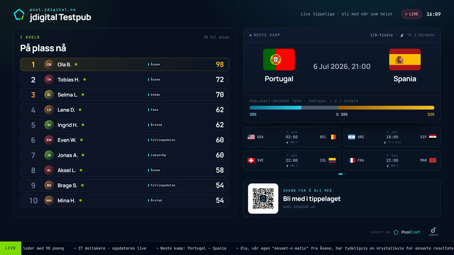This screenshot has width=454, height=255.
Task: Click the Colombia flag icon
Action: click(332, 160)
